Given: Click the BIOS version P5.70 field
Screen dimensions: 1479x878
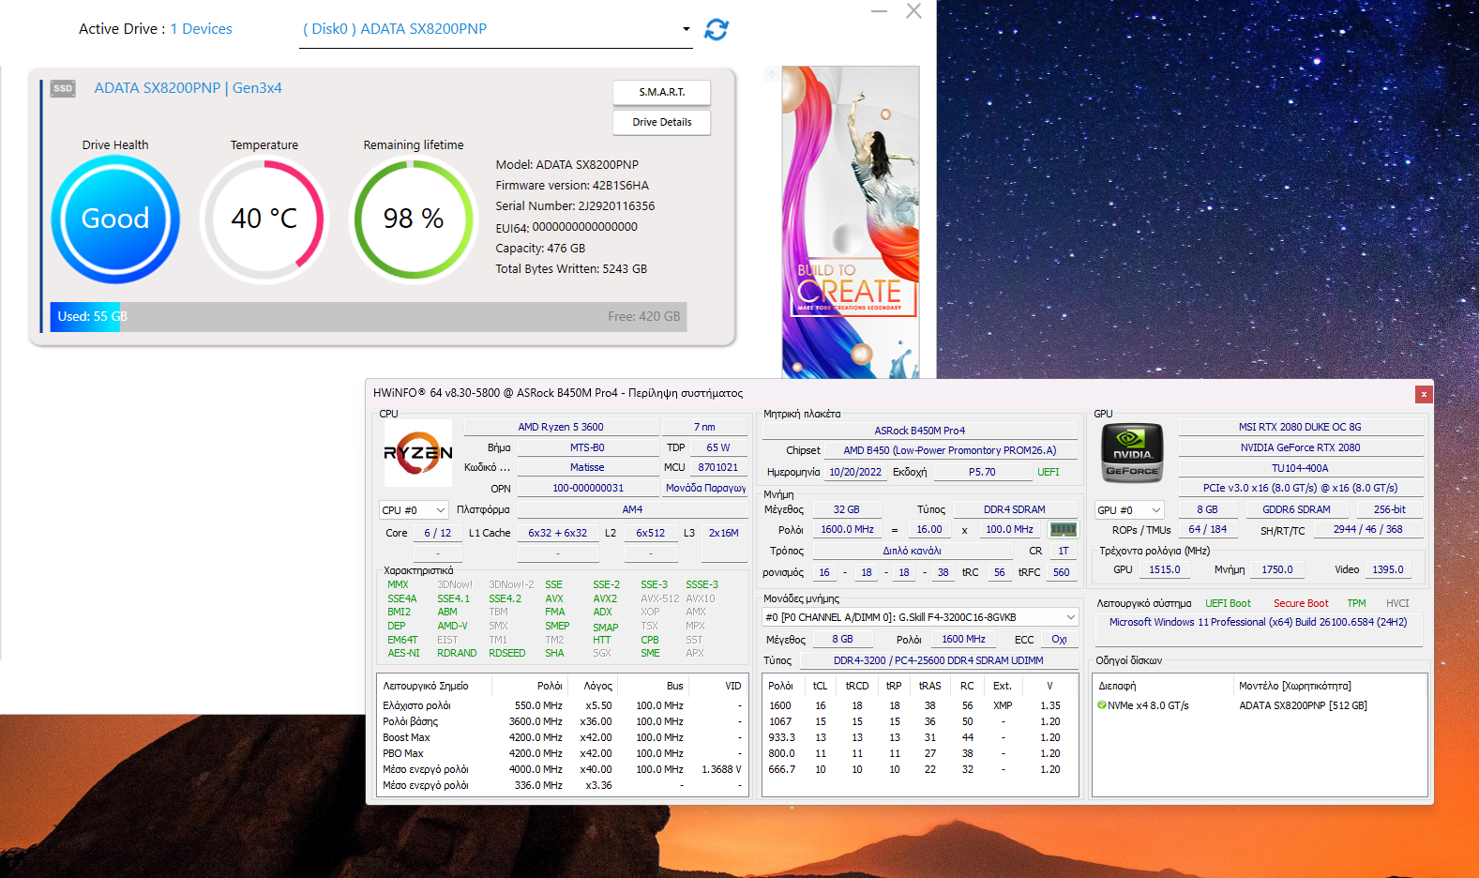Looking at the screenshot, I should (982, 472).
